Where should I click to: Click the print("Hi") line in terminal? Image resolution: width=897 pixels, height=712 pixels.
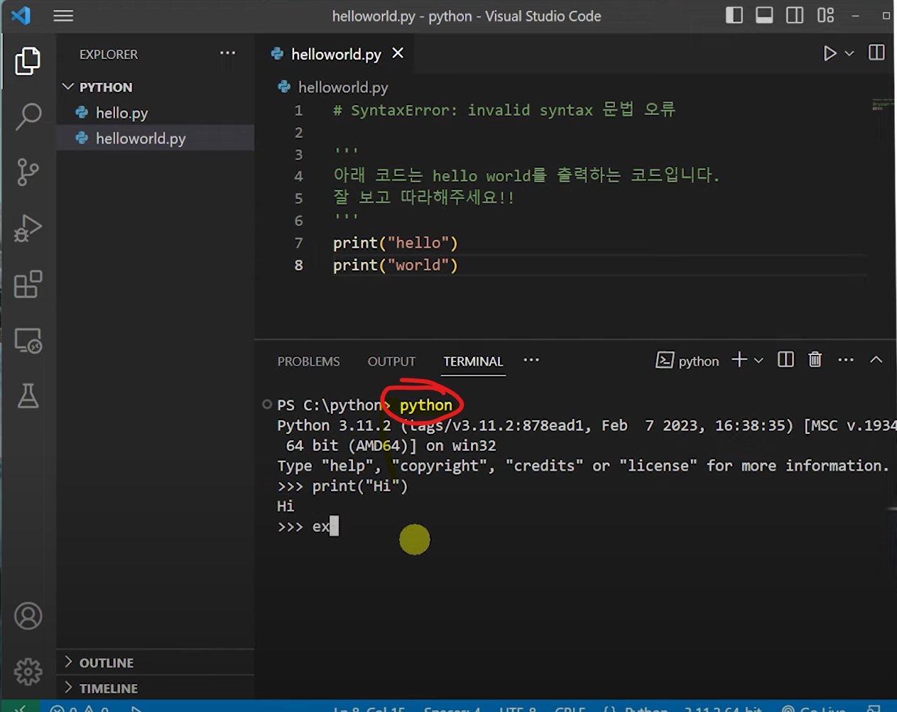click(343, 486)
